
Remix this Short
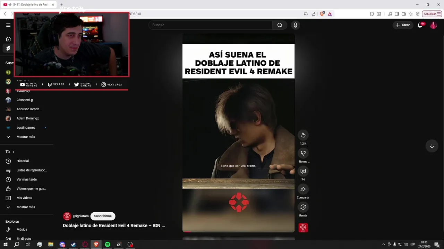(303, 207)
